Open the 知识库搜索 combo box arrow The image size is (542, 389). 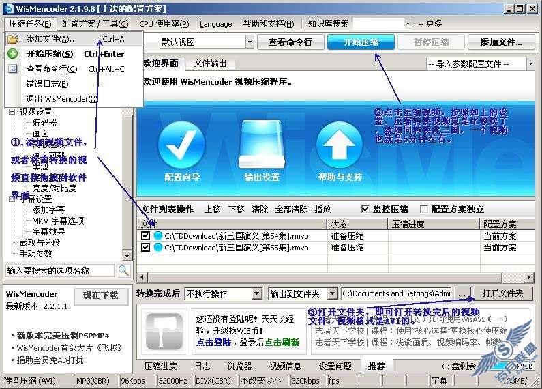(x=408, y=23)
